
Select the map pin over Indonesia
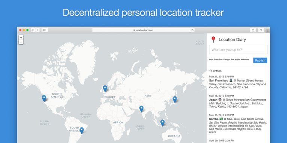tap(162, 122)
